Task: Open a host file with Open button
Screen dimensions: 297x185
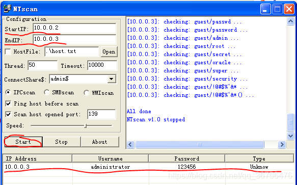Action: [109, 52]
